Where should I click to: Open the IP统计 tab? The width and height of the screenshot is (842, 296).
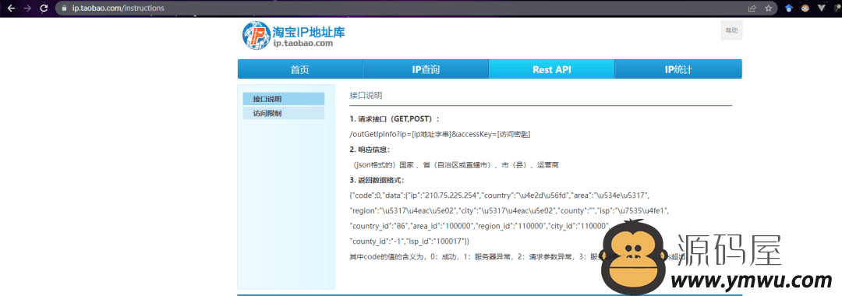click(678, 69)
